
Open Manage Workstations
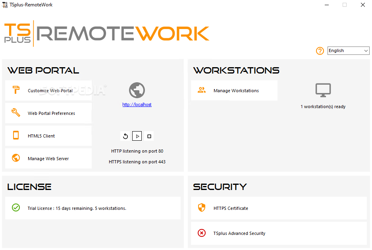pos(234,91)
